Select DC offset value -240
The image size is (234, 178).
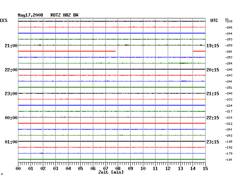coord(229,82)
